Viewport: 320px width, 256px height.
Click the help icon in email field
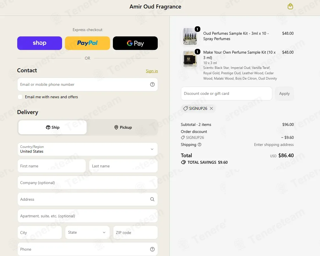[x=152, y=84]
